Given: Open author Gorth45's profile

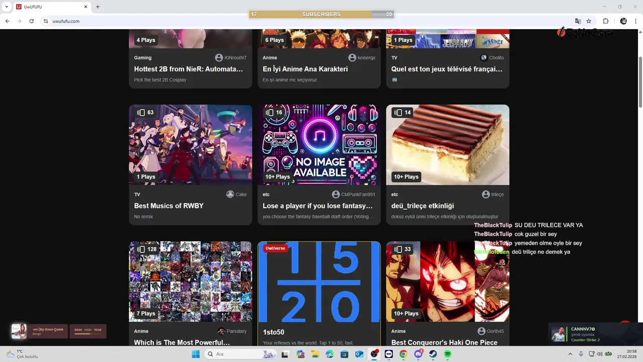Looking at the screenshot, I should point(491,331).
